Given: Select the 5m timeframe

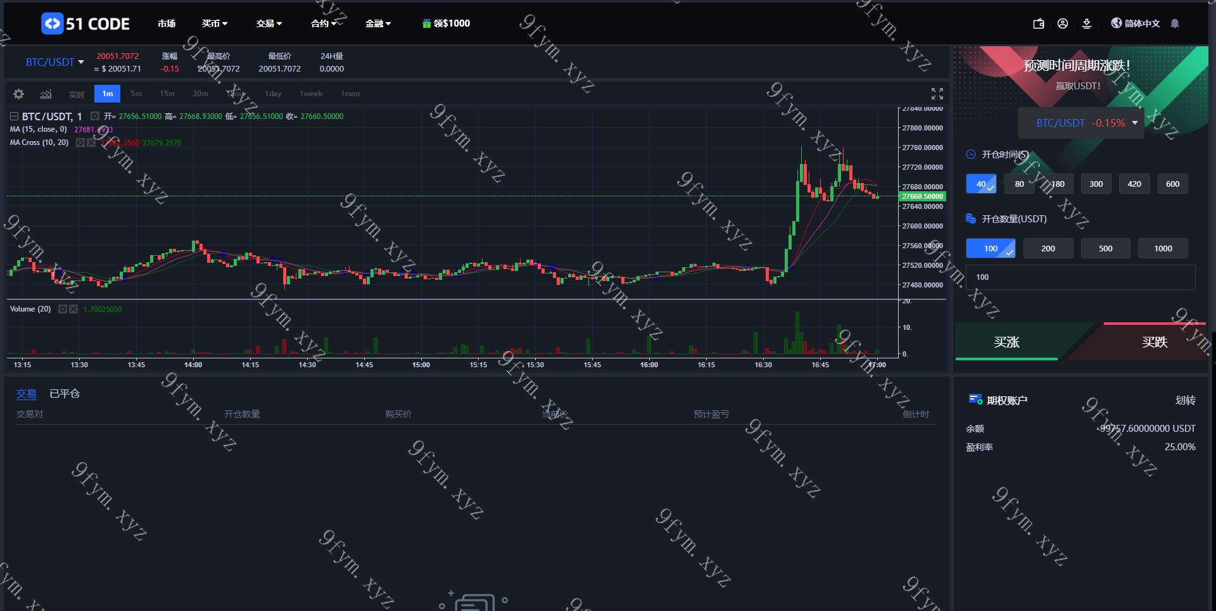Looking at the screenshot, I should point(136,94).
